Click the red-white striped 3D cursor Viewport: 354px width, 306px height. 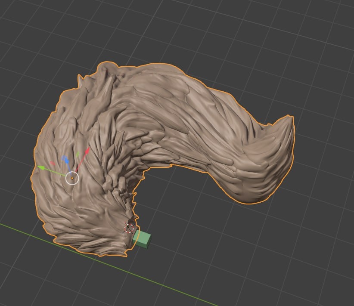130,227
